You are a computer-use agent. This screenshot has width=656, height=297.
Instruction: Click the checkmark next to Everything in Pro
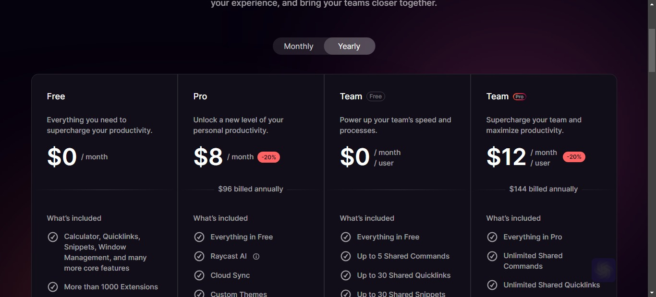pos(492,237)
